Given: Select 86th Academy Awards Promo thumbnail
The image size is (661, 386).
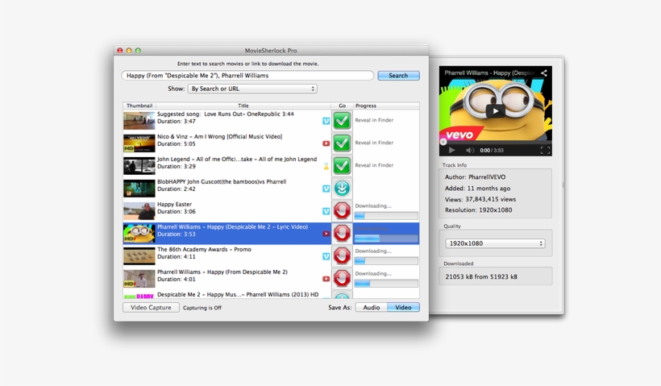Looking at the screenshot, I should coord(139,255).
